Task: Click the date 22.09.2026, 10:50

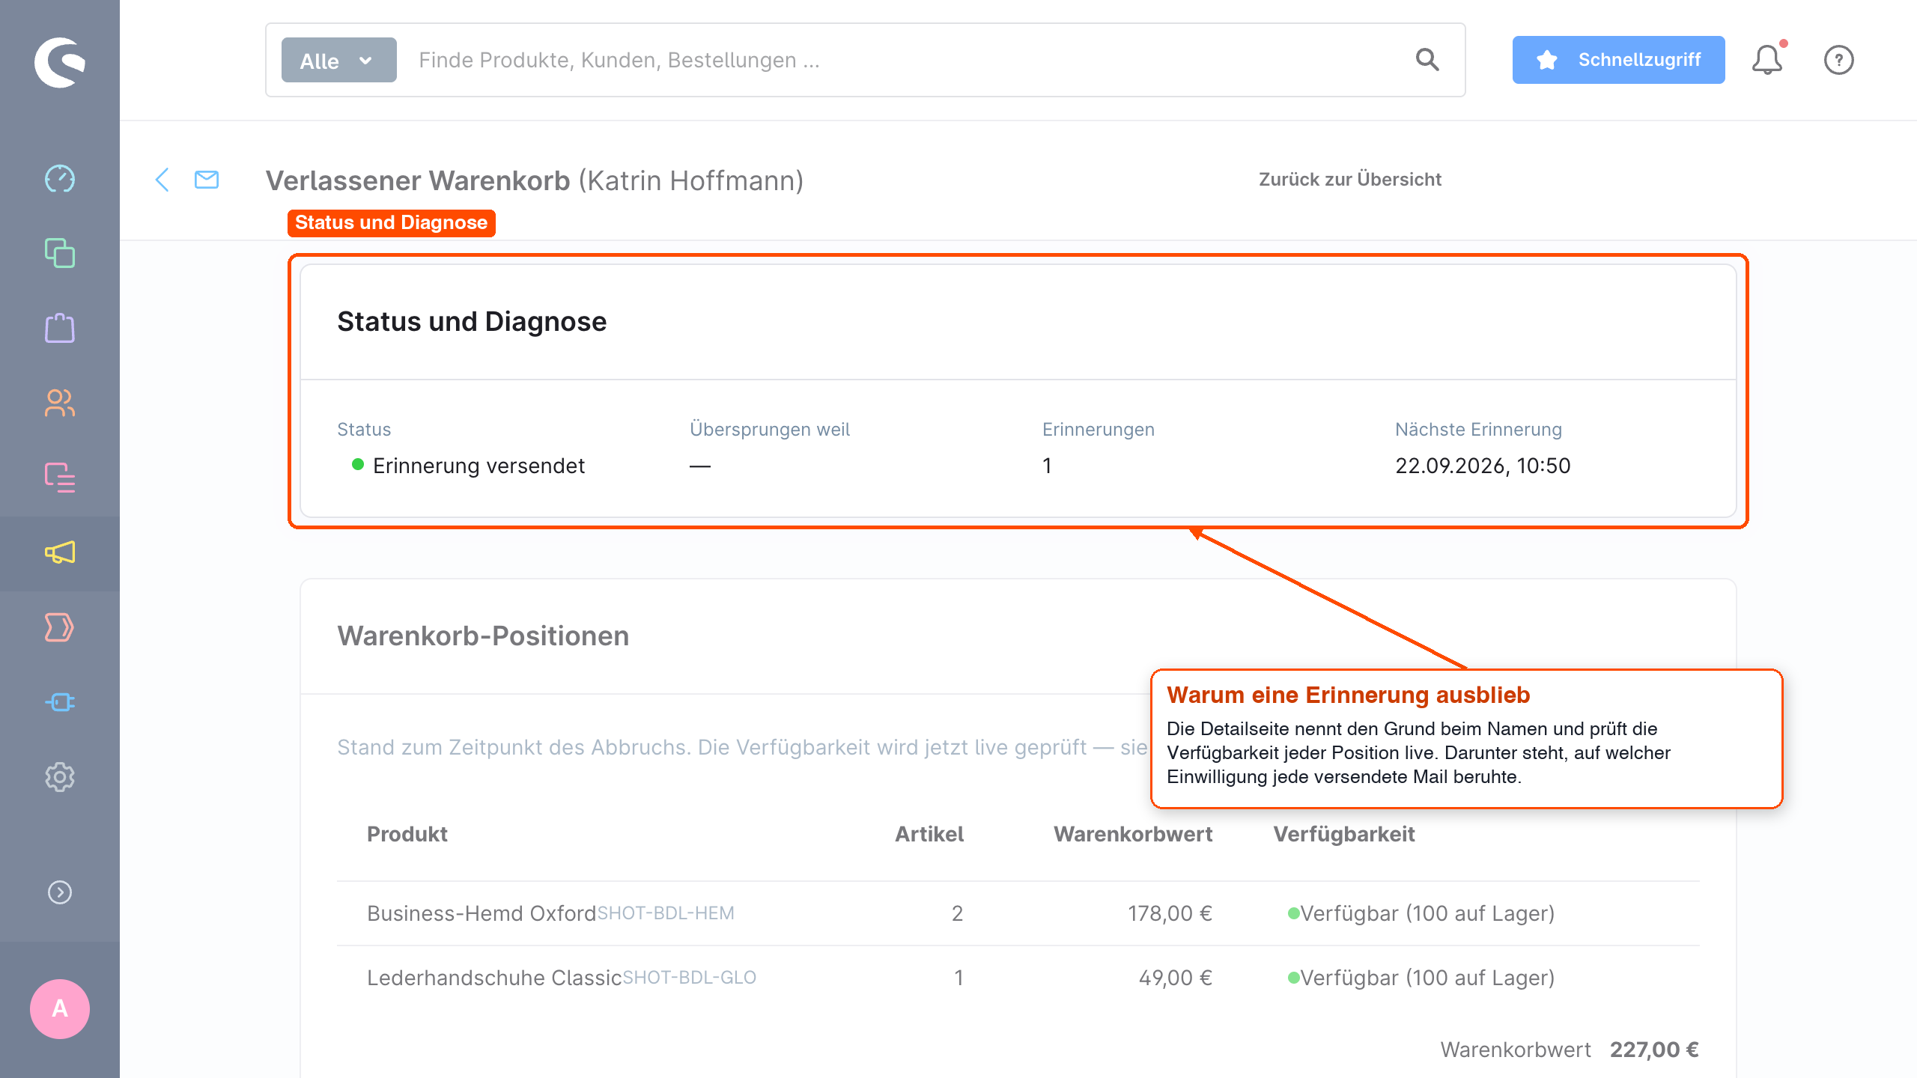Action: (1483, 466)
